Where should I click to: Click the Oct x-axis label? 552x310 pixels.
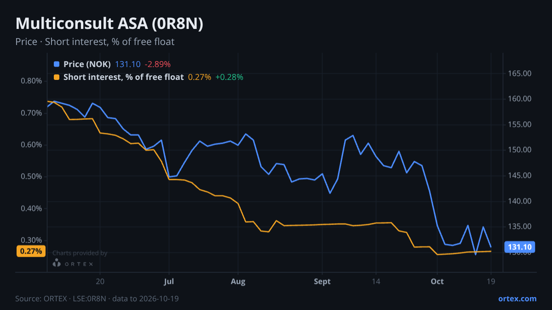click(437, 282)
